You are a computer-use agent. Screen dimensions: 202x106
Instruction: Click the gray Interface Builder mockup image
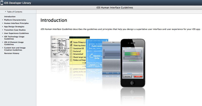tap(111, 58)
